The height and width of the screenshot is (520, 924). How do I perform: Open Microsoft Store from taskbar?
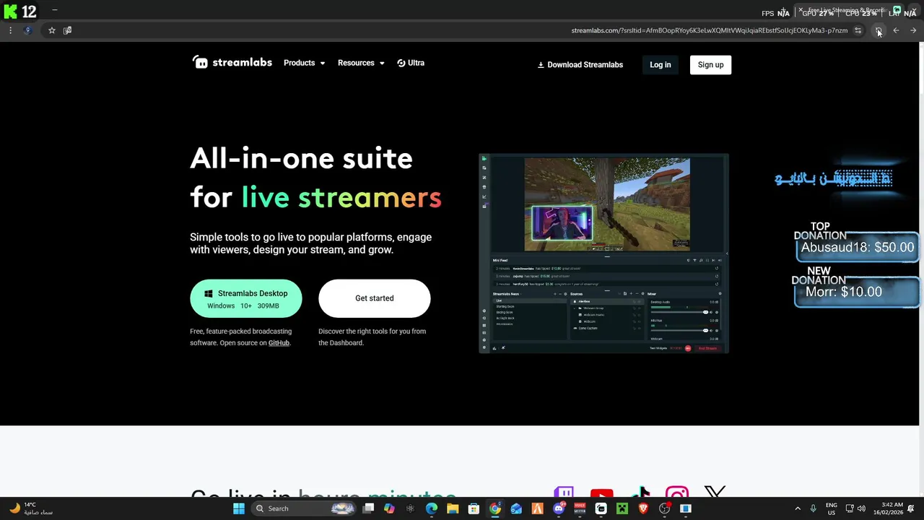click(x=474, y=508)
